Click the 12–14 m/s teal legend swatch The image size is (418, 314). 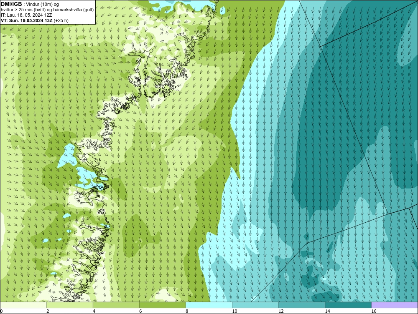[x=302, y=305]
